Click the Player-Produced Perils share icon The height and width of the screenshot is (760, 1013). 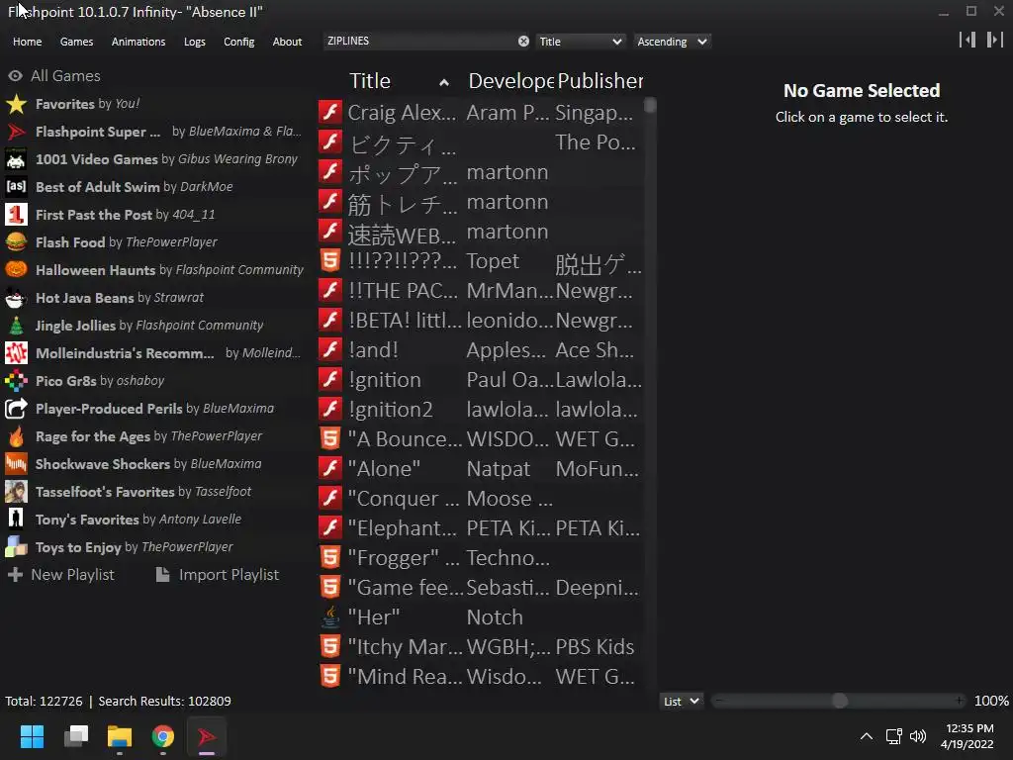coord(16,409)
